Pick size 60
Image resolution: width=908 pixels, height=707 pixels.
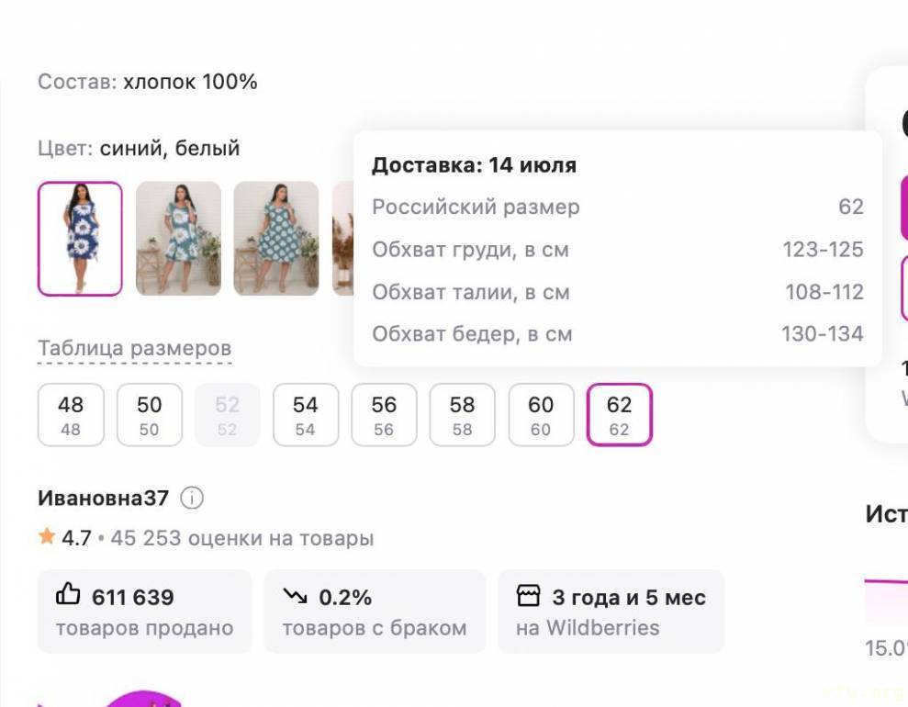click(541, 415)
